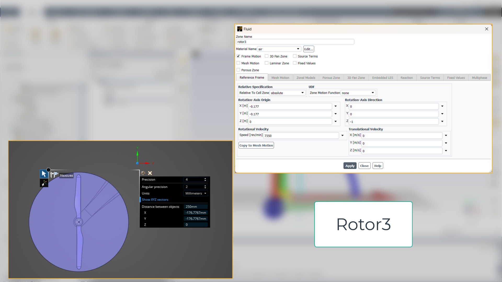Enable the Porous Zone checkbox

point(238,70)
